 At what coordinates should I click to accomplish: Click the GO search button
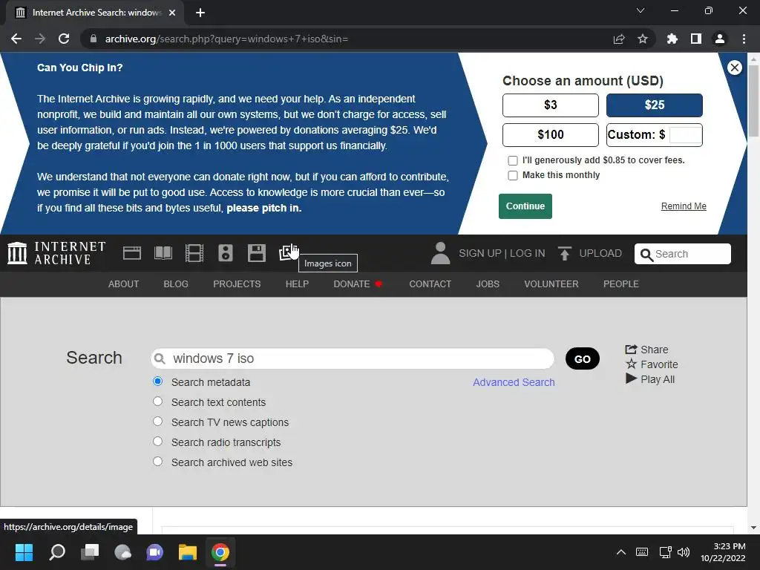pyautogui.click(x=583, y=358)
